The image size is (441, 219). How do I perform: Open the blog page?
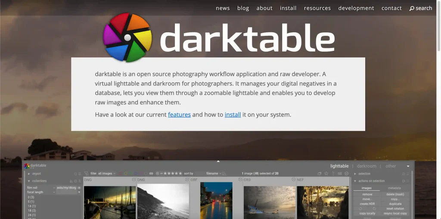[x=243, y=8]
